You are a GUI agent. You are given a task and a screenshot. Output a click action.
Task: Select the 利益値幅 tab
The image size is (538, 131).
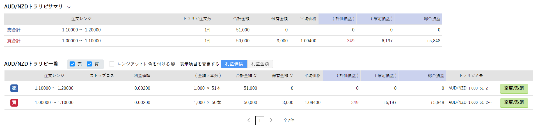(234, 64)
